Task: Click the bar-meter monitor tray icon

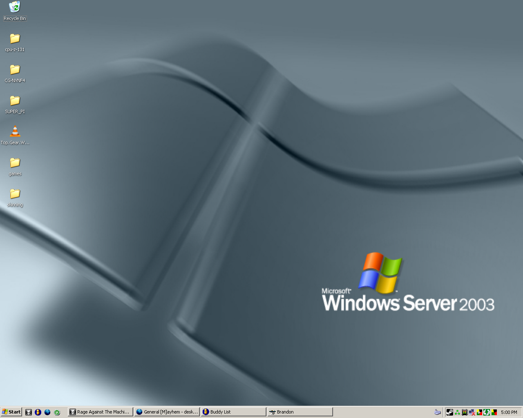Action: click(x=465, y=412)
